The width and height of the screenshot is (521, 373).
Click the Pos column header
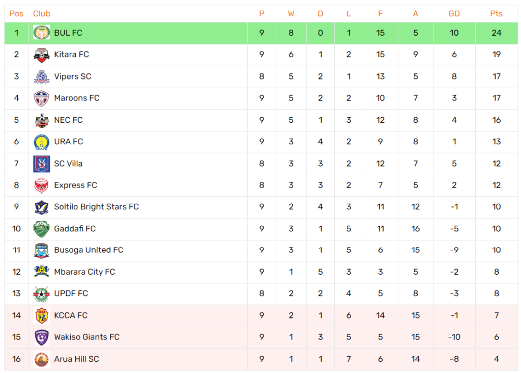point(16,14)
